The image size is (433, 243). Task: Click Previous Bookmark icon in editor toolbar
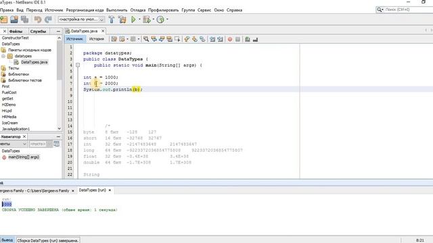[x=187, y=39]
